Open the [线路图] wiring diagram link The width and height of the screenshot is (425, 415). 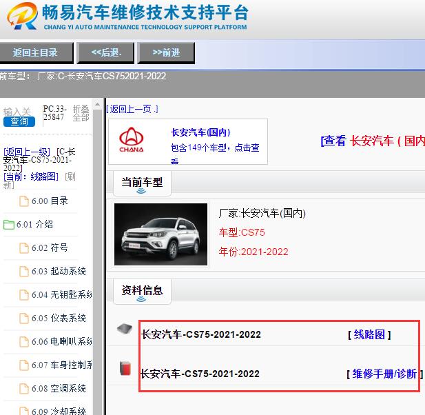coord(369,335)
